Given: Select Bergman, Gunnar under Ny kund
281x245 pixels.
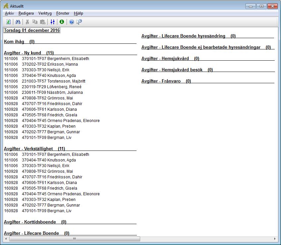Looking at the screenshot, I should (x=42, y=132).
